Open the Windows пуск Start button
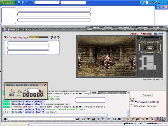The width and height of the screenshot is (168, 126). (x=8, y=3)
